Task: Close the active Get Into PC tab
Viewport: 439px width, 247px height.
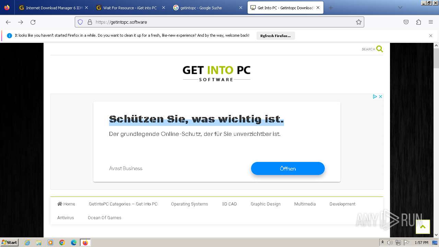Action: (x=318, y=8)
